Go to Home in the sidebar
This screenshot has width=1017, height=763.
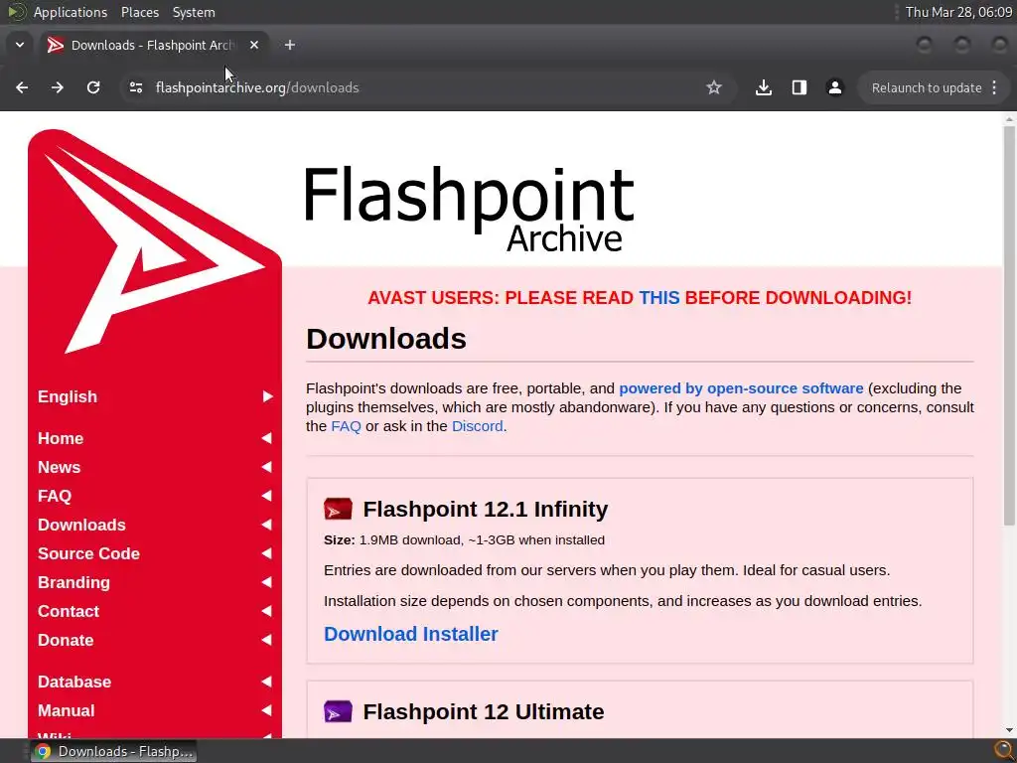coord(61,438)
